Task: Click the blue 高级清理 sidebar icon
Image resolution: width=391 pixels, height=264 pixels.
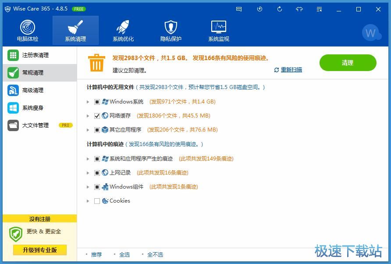Action: click(13, 90)
